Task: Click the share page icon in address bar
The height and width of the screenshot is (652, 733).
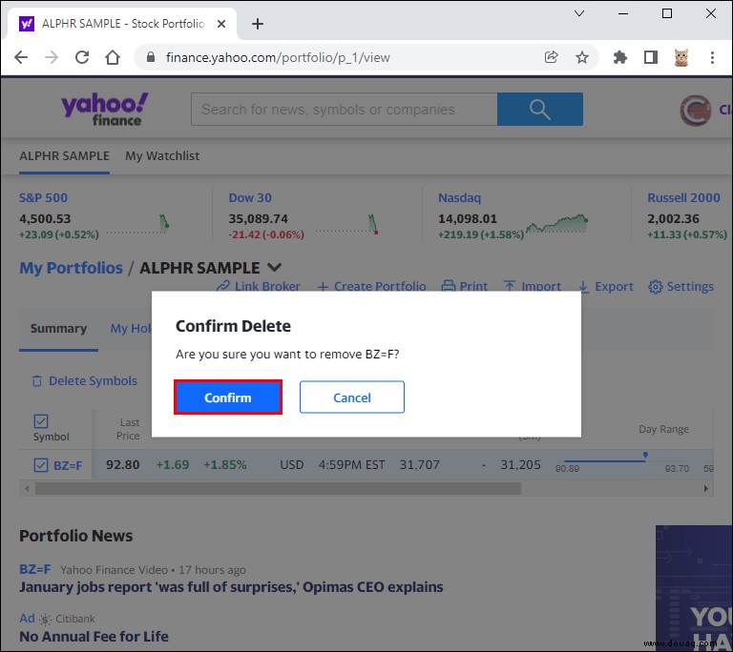Action: [551, 57]
